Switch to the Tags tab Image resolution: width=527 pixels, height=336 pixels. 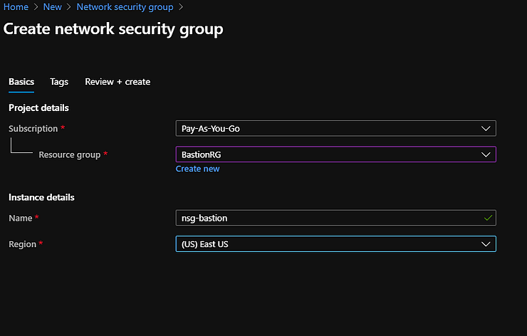pyautogui.click(x=59, y=82)
